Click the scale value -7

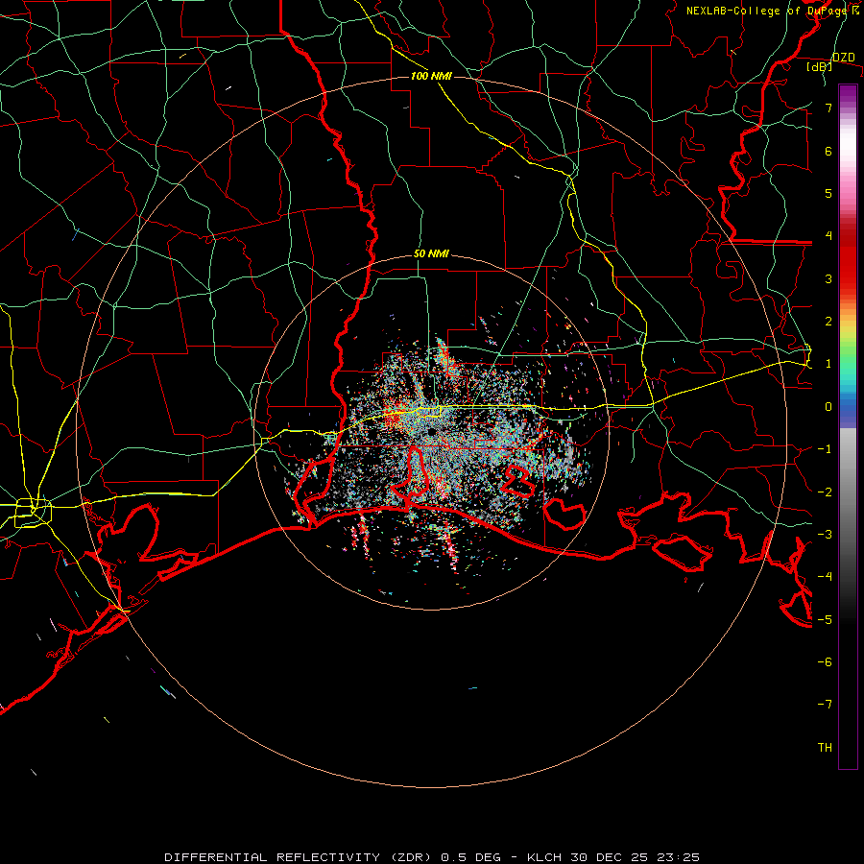[x=825, y=705]
